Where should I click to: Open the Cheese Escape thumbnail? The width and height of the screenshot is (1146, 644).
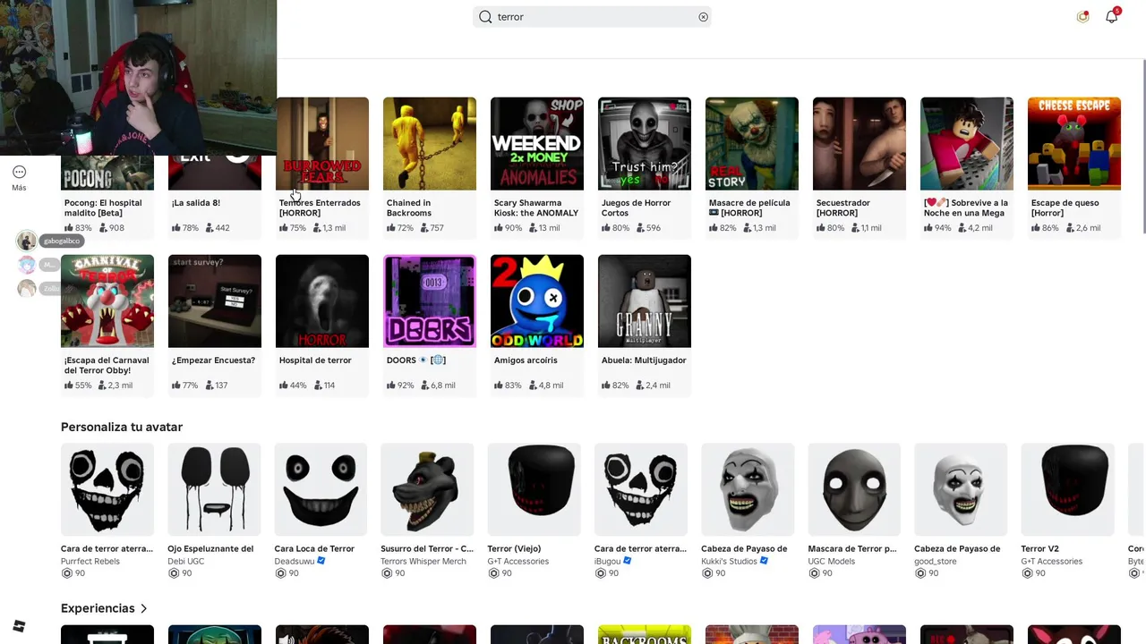[x=1074, y=143]
